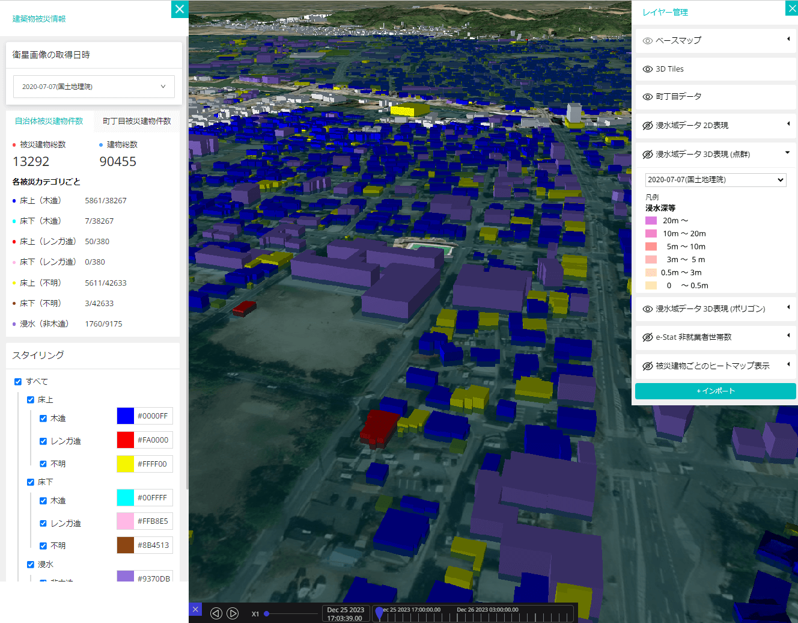Expand 被災建物ごとのヒートマップ表示 options
Image resolution: width=798 pixels, height=623 pixels.
click(x=788, y=364)
